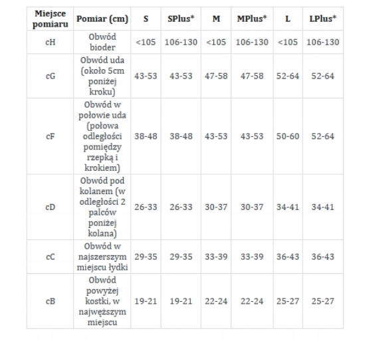Click the 50-60 value in cF row
This screenshot has width=377, height=343.
(288, 136)
